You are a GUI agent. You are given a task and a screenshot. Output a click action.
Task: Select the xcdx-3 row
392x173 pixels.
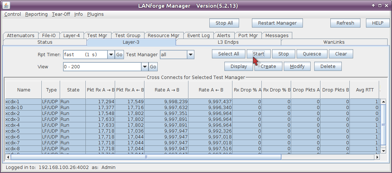tap(192, 119)
